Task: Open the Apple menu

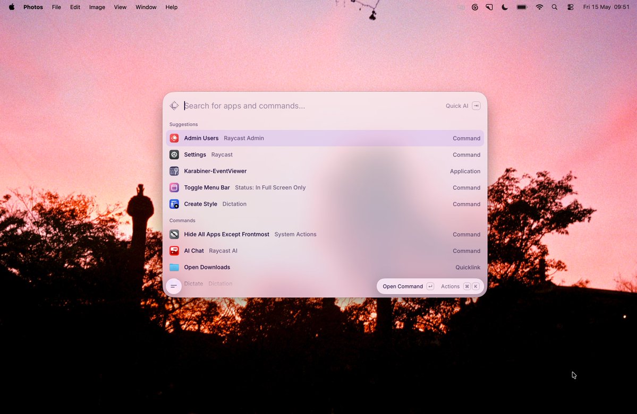Action: [11, 7]
